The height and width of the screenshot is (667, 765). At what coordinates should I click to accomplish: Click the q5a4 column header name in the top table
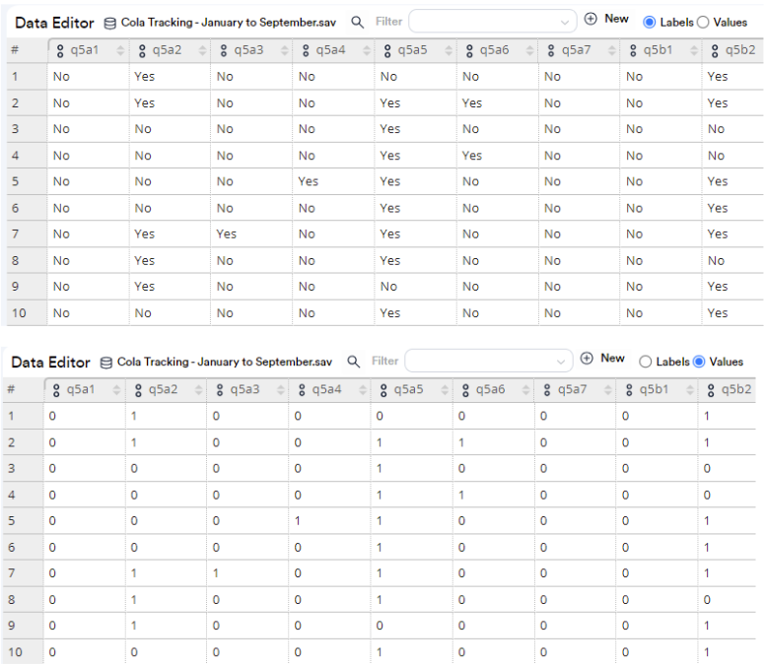click(x=330, y=50)
